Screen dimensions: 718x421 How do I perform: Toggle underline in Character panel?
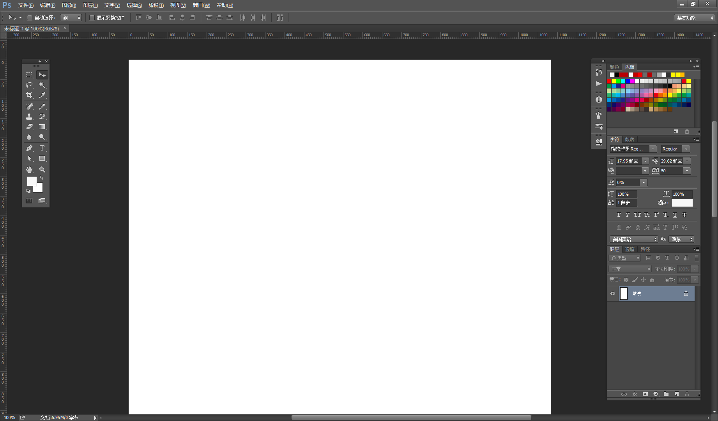(675, 215)
